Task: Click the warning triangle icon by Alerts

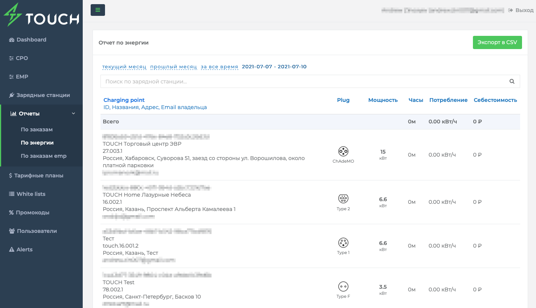Action: coord(11,249)
